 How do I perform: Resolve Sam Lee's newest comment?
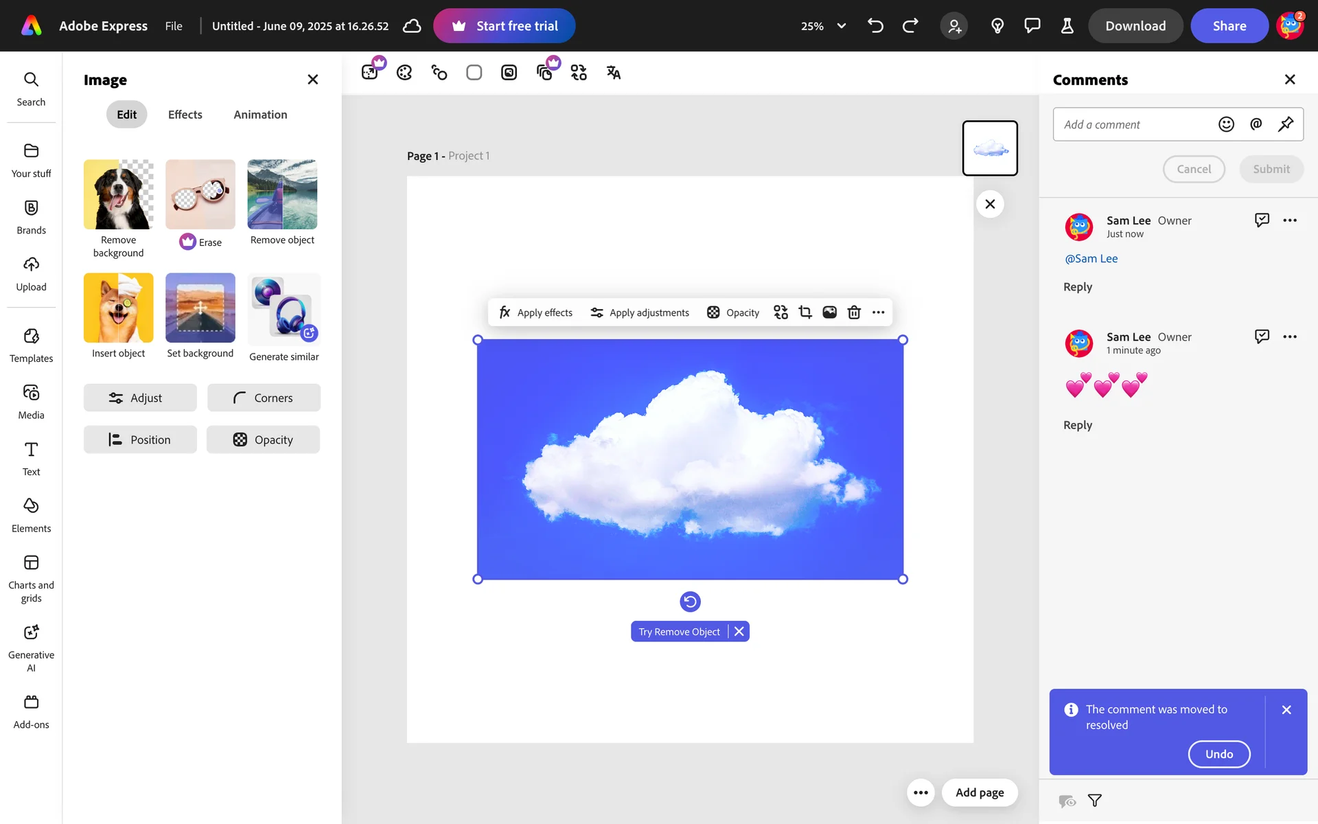1262,220
